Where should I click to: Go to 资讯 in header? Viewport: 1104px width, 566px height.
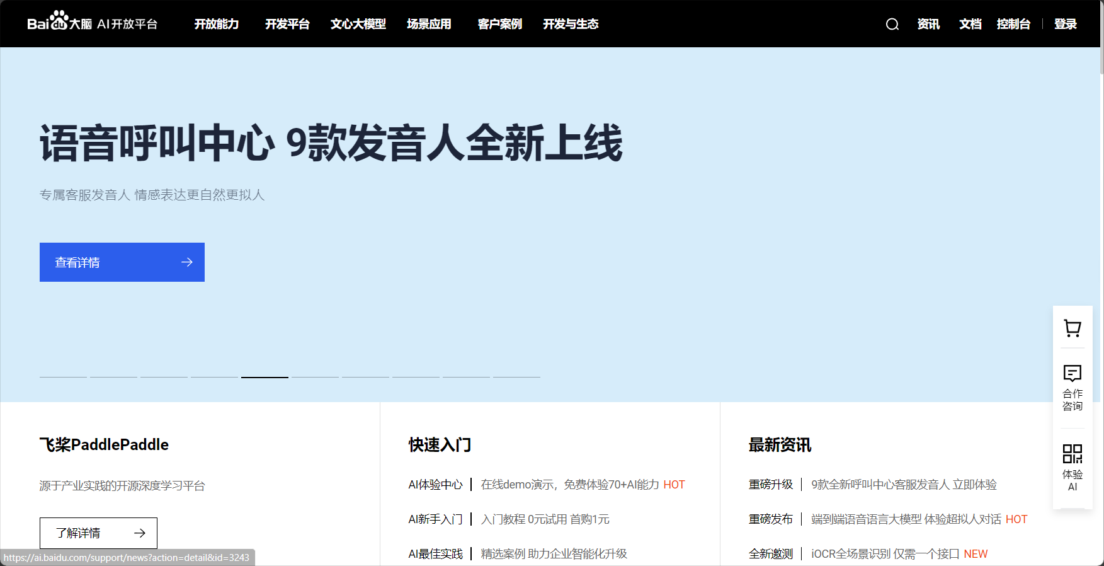(928, 24)
